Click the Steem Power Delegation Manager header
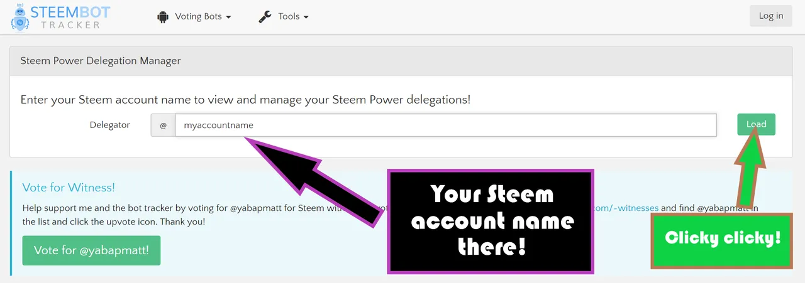The height and width of the screenshot is (283, 805). 402,61
